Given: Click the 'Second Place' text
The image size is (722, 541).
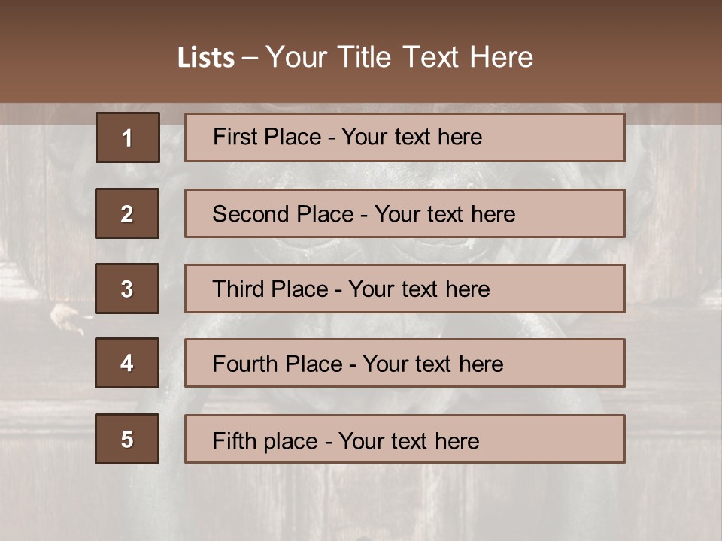Looking at the screenshot, I should [x=282, y=214].
